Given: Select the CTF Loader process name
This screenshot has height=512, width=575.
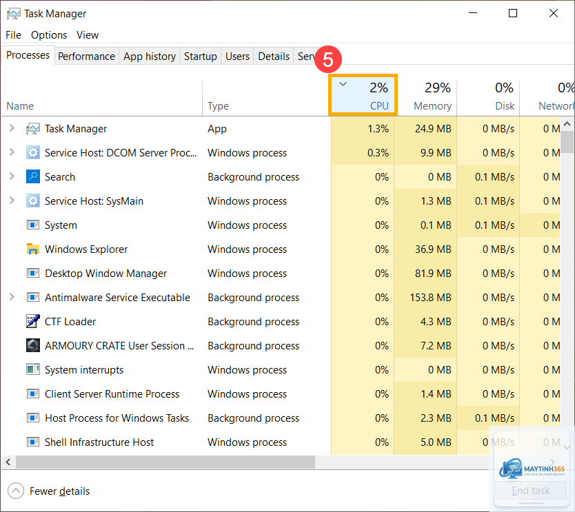Looking at the screenshot, I should pos(70,321).
